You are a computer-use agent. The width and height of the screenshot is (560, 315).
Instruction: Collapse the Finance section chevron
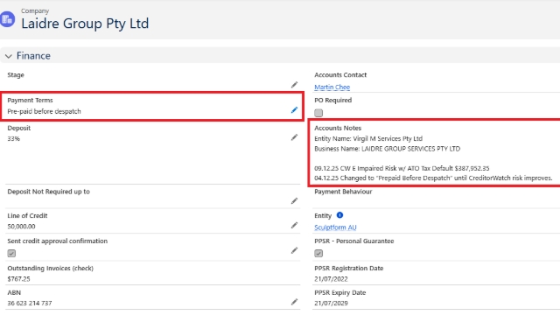pos(9,56)
